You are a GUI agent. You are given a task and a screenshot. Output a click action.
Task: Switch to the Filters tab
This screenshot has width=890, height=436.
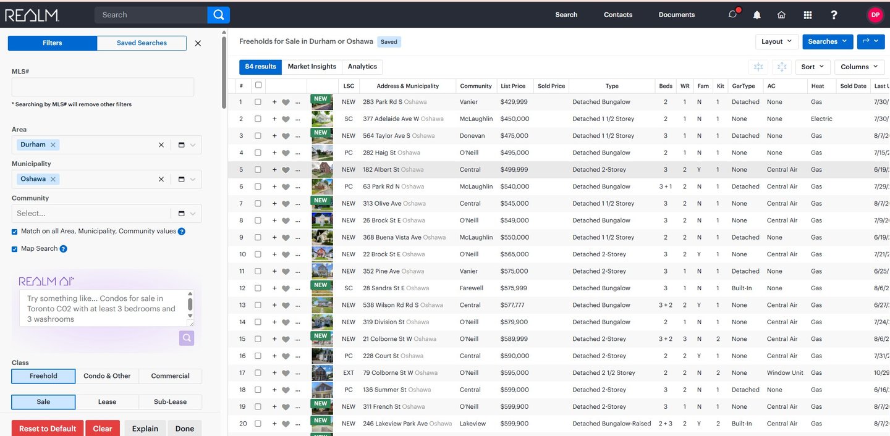[x=53, y=43]
